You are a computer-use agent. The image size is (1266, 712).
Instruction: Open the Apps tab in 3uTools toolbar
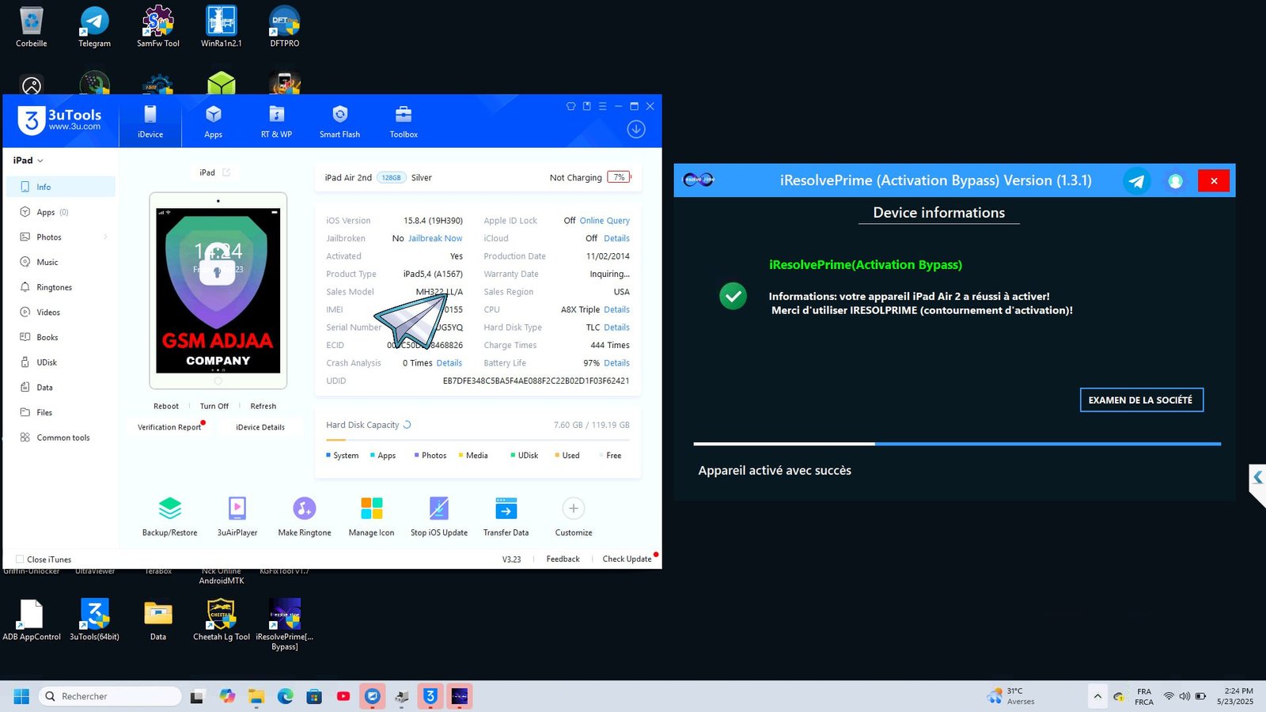click(x=213, y=121)
